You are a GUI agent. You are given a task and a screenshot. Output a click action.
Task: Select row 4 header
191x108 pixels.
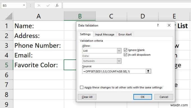click(x=6, y=55)
